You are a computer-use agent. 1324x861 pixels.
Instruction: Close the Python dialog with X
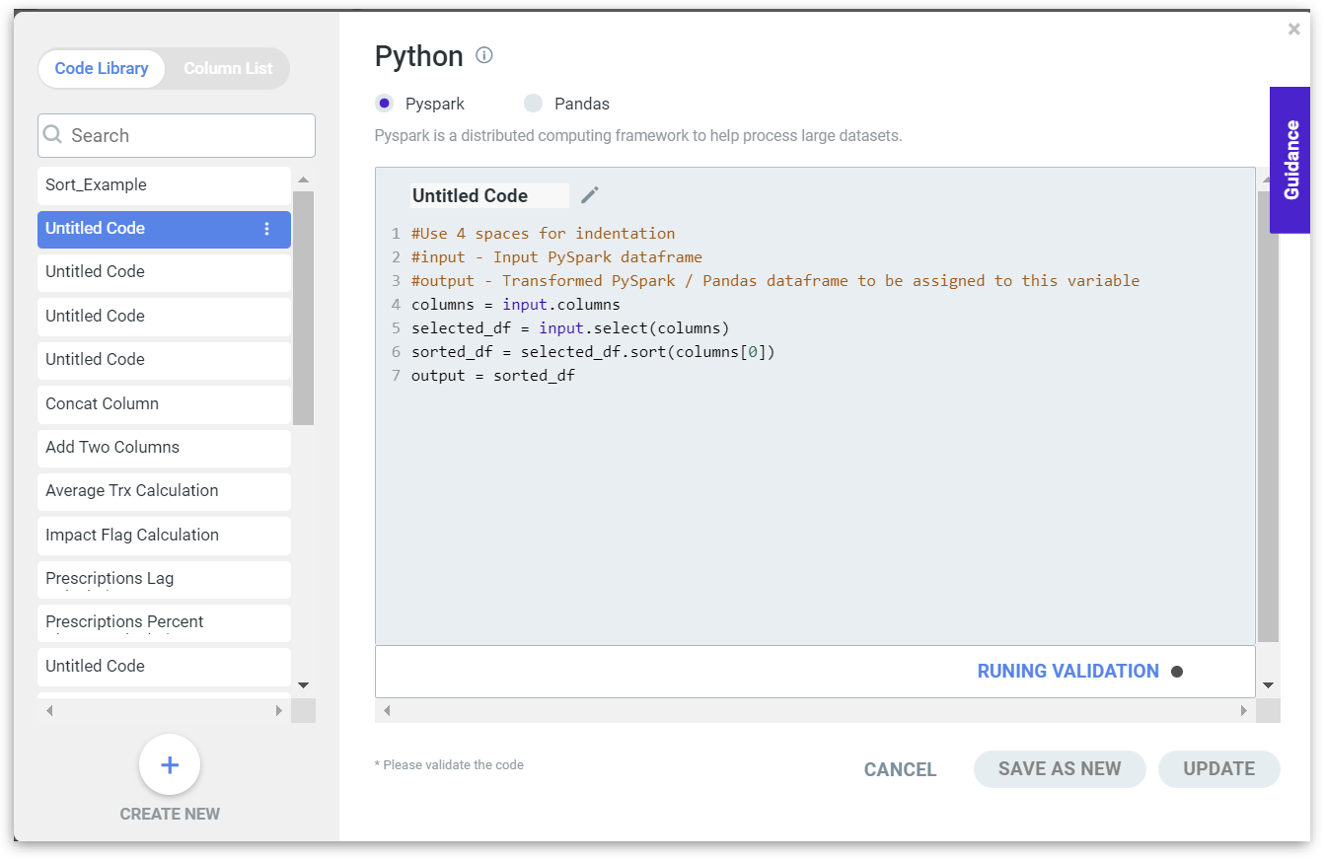1293,30
